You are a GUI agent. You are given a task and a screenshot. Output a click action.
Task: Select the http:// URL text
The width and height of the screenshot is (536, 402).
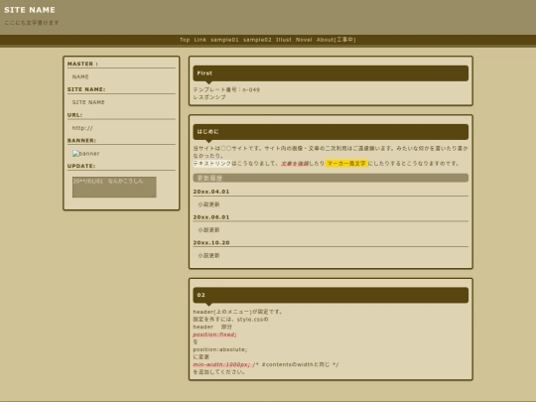(x=82, y=128)
